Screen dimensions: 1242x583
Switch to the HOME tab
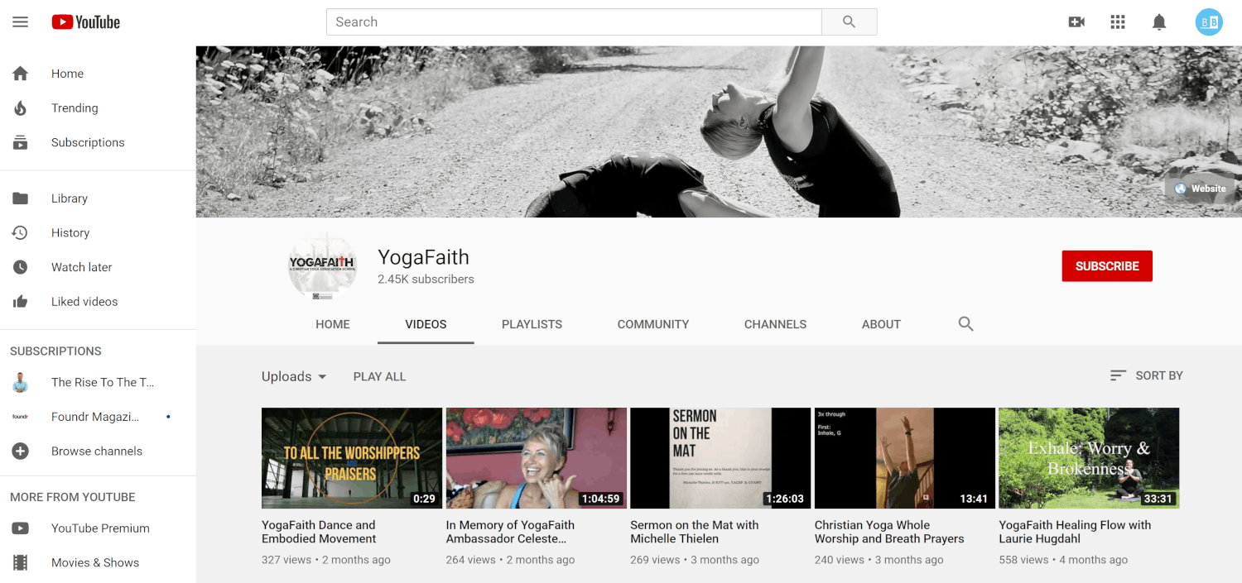point(333,324)
